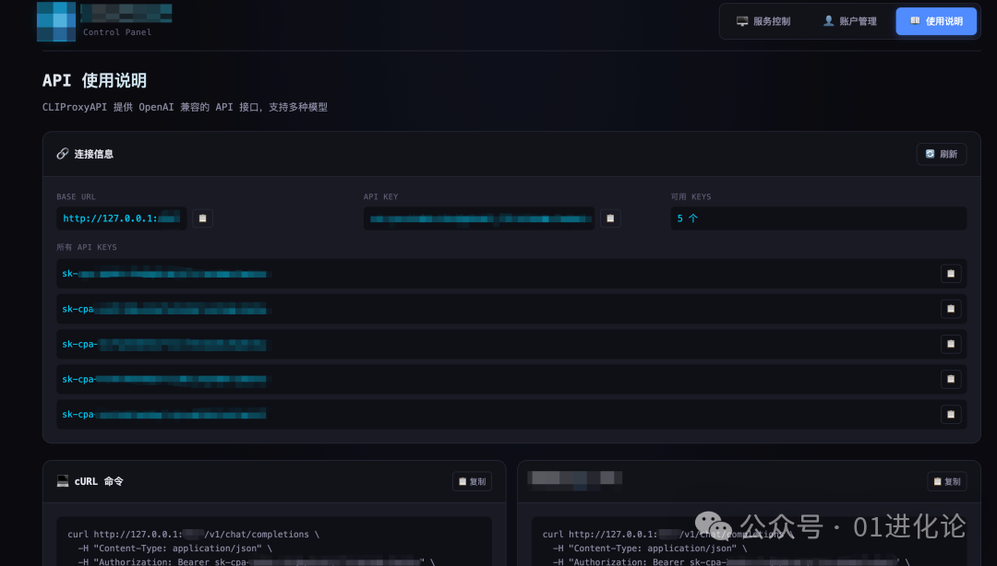Copy the third sk-cpa- key in list
This screenshot has height=566, width=997.
(951, 344)
